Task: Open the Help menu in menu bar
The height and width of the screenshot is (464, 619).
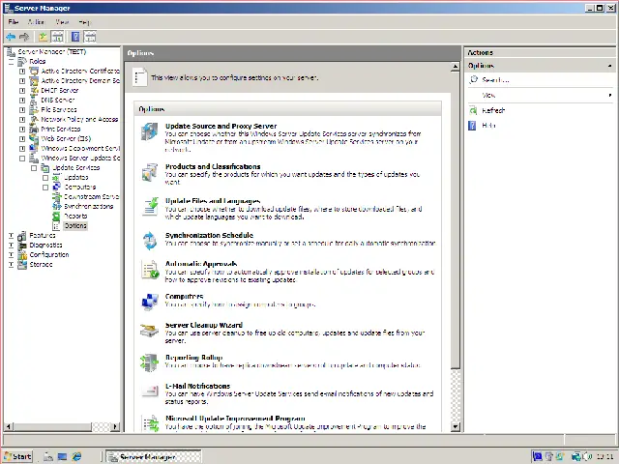Action: (x=84, y=22)
